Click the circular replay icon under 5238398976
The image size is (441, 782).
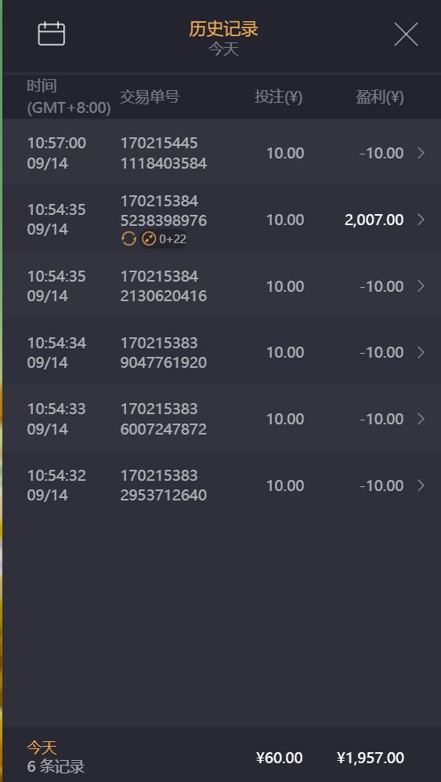pyautogui.click(x=128, y=239)
